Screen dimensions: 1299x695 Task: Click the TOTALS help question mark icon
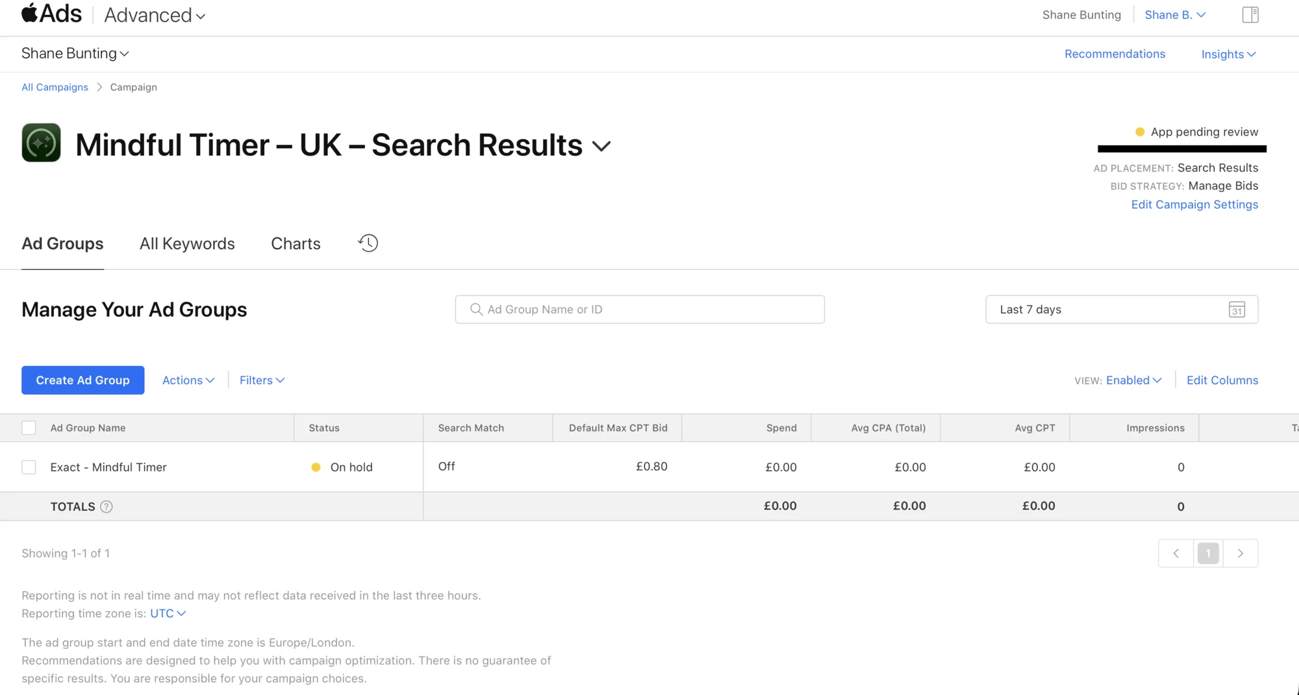107,507
